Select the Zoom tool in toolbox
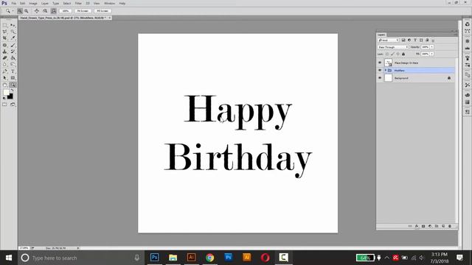The height and width of the screenshot is (265, 472). 13,85
